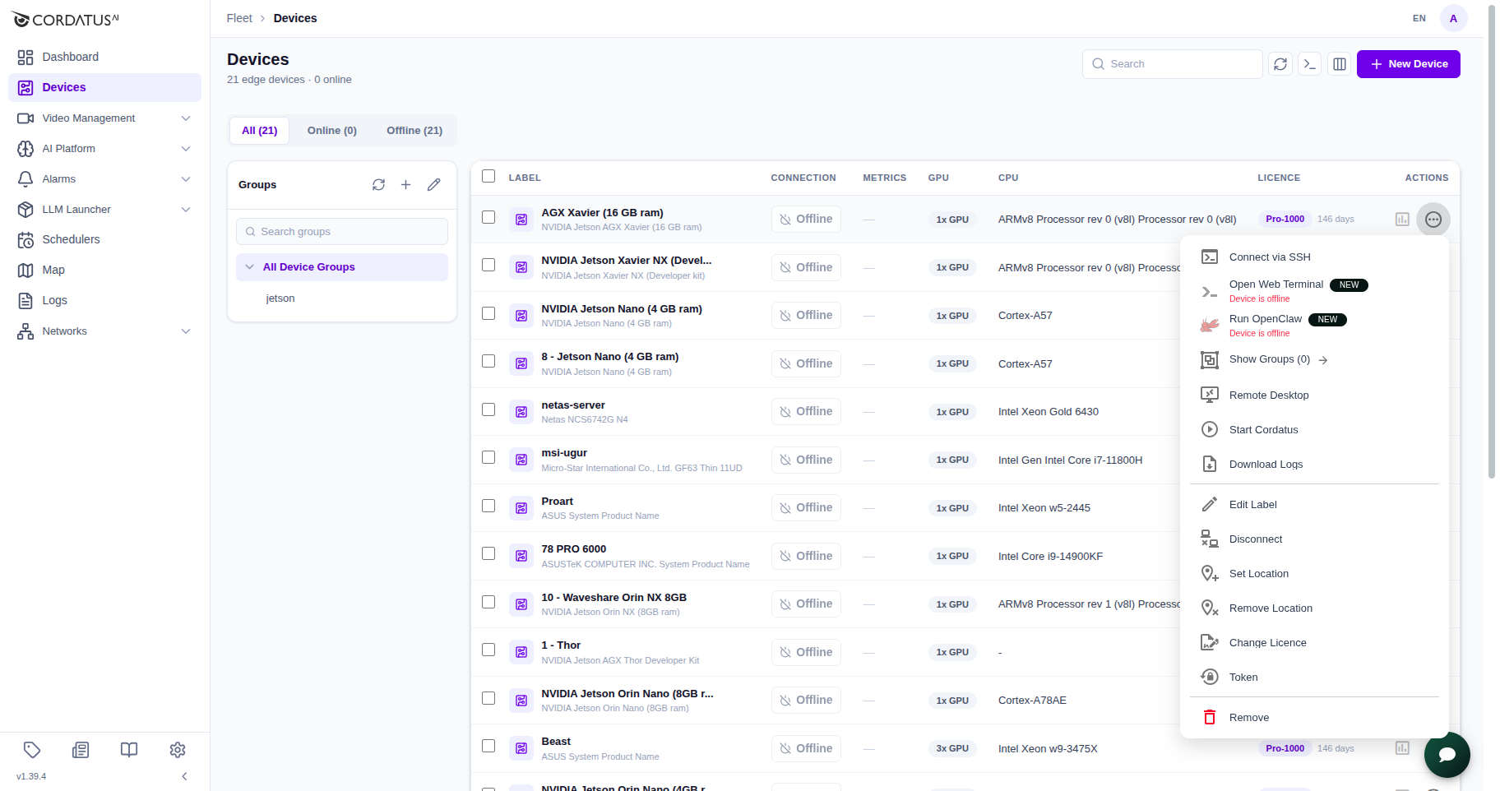
Task: Click the device icon for netas-server
Action: (x=521, y=412)
